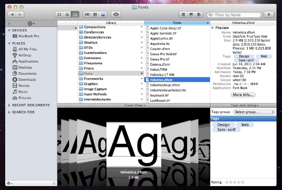Click the download arrow toolbar button
282x190 pixels.
270,14
